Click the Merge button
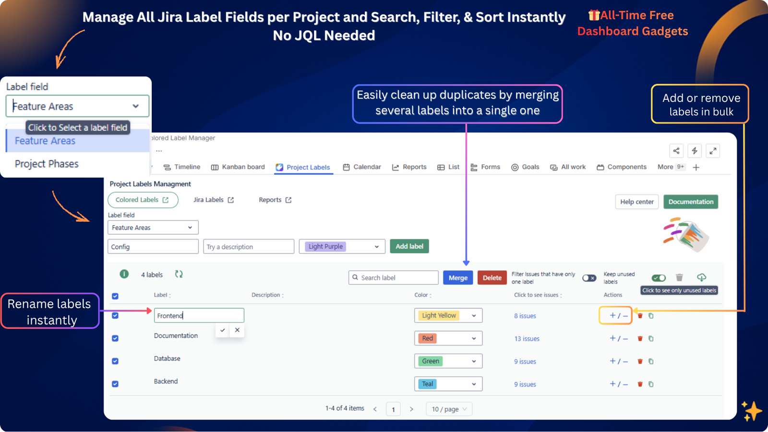The width and height of the screenshot is (768, 432). click(457, 277)
